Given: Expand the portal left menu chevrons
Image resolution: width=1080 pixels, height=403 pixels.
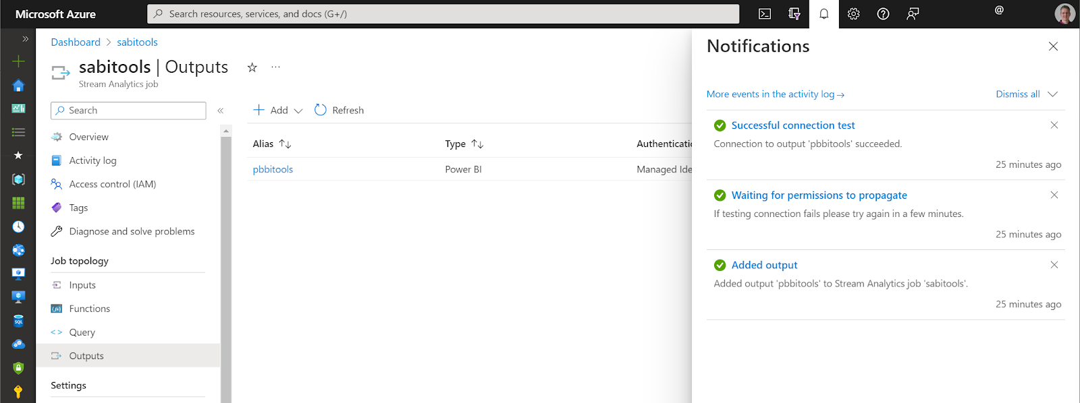Looking at the screenshot, I should coord(26,39).
